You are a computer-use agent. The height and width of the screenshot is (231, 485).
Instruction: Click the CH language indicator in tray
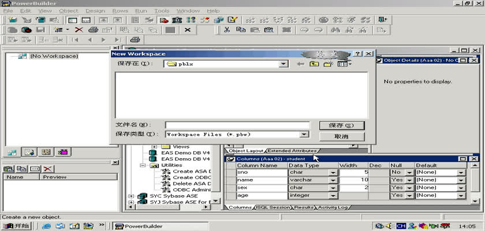coord(401,226)
